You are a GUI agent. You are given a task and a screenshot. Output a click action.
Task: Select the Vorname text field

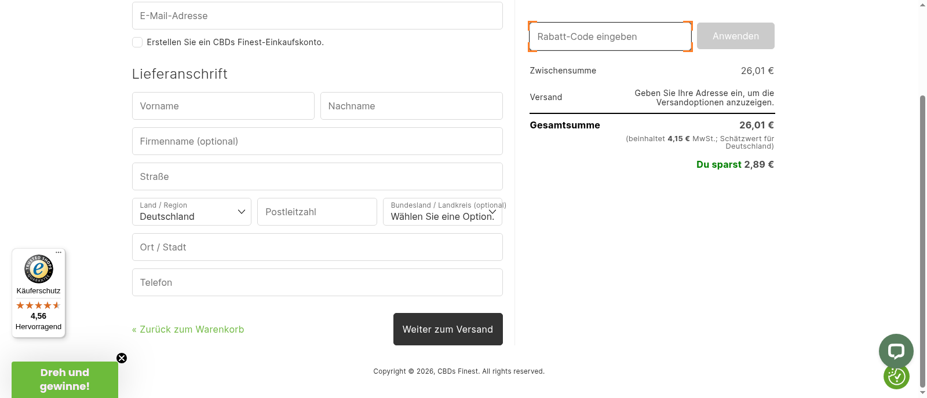point(223,106)
